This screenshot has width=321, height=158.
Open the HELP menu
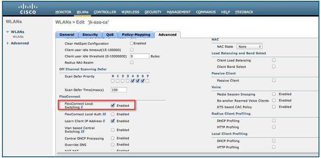point(225,12)
